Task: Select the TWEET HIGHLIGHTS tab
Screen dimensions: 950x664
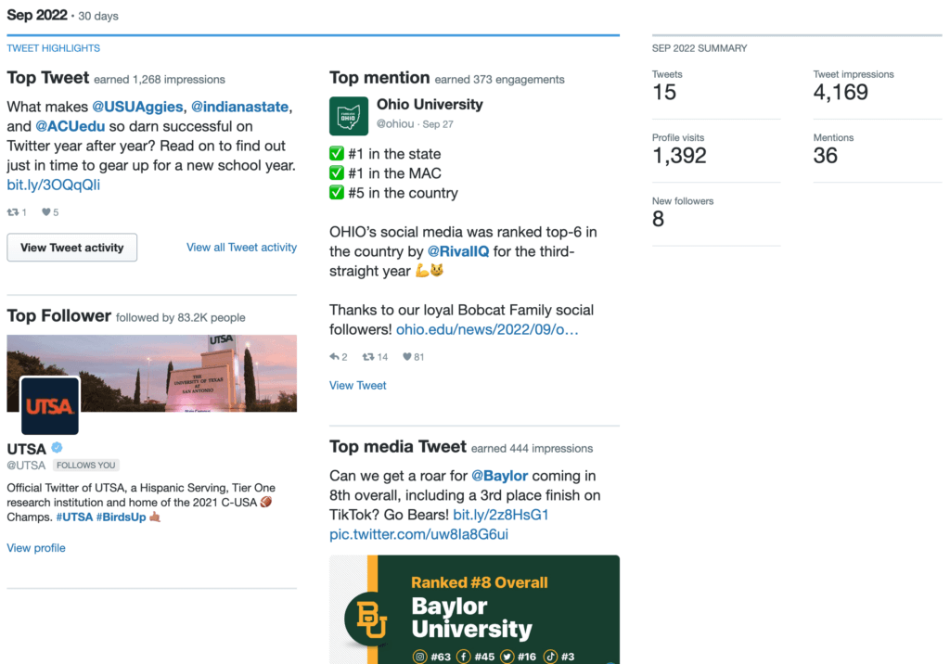Action: [x=53, y=47]
